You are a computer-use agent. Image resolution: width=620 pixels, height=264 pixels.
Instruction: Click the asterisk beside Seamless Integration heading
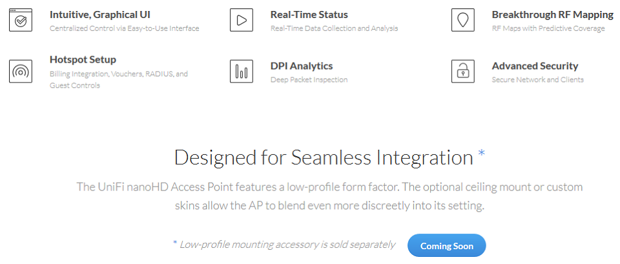pos(481,153)
